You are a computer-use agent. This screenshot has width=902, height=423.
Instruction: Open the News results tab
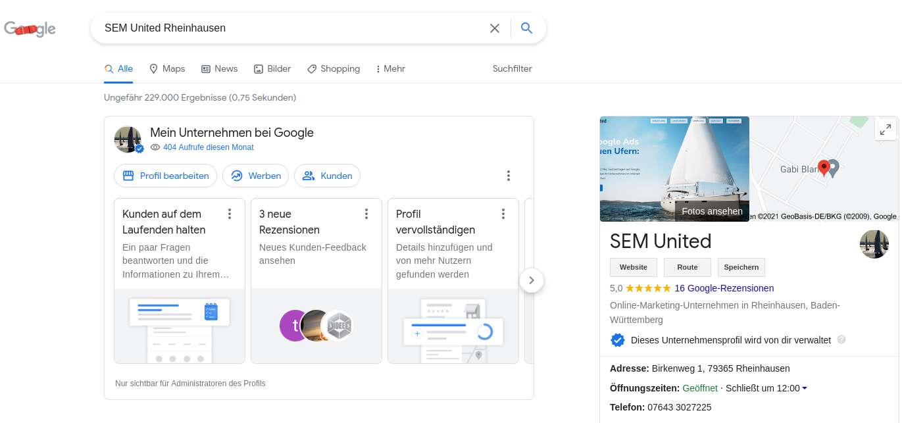(219, 68)
